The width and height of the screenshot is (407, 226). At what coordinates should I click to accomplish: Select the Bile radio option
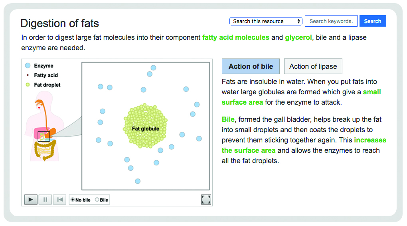pos(97,200)
